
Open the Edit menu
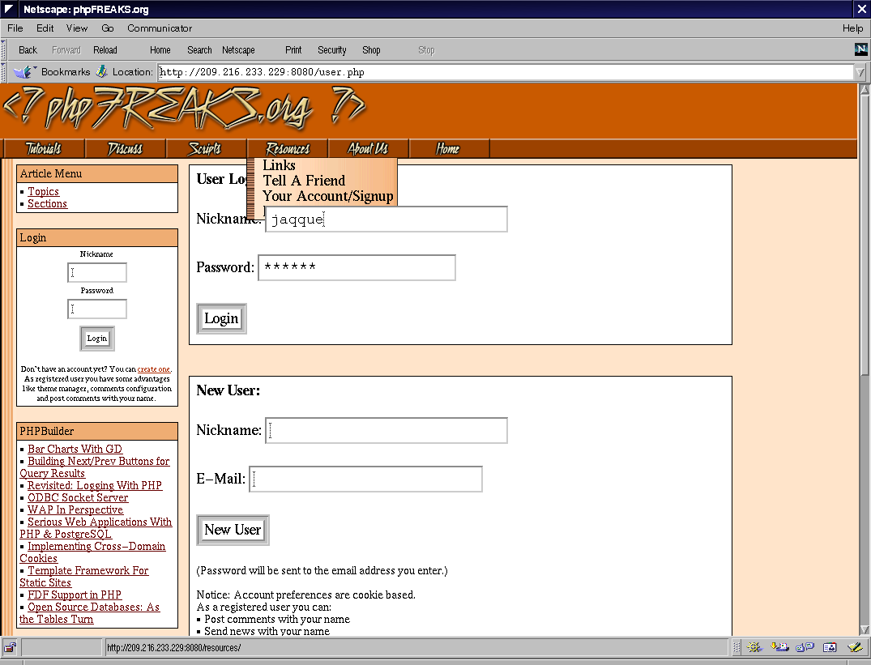coord(45,28)
